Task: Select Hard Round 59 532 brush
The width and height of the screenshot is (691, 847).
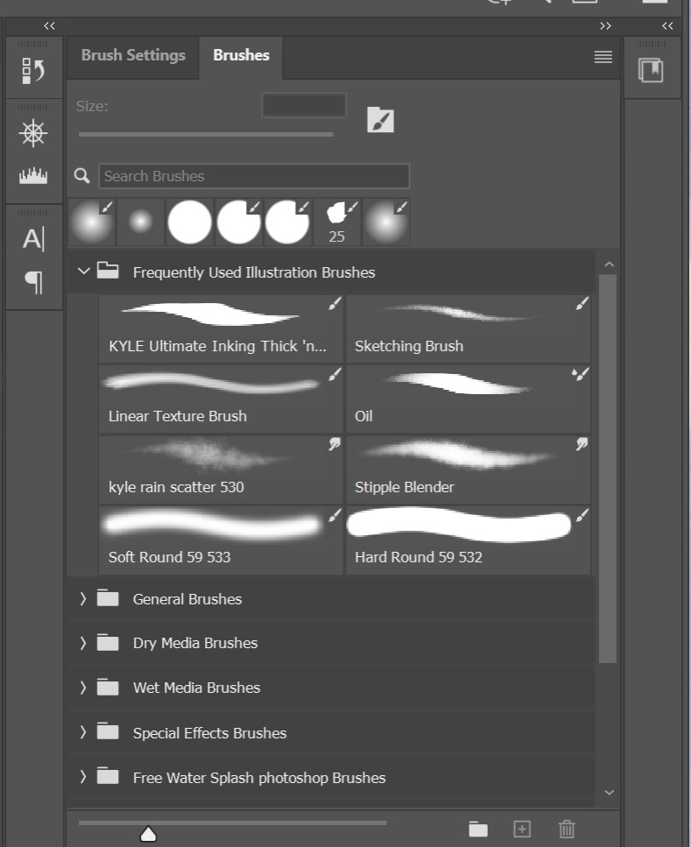Action: (x=468, y=540)
